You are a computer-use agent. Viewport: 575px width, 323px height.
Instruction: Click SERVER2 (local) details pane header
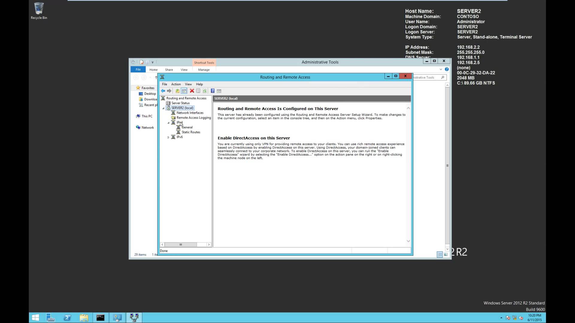pos(311,98)
